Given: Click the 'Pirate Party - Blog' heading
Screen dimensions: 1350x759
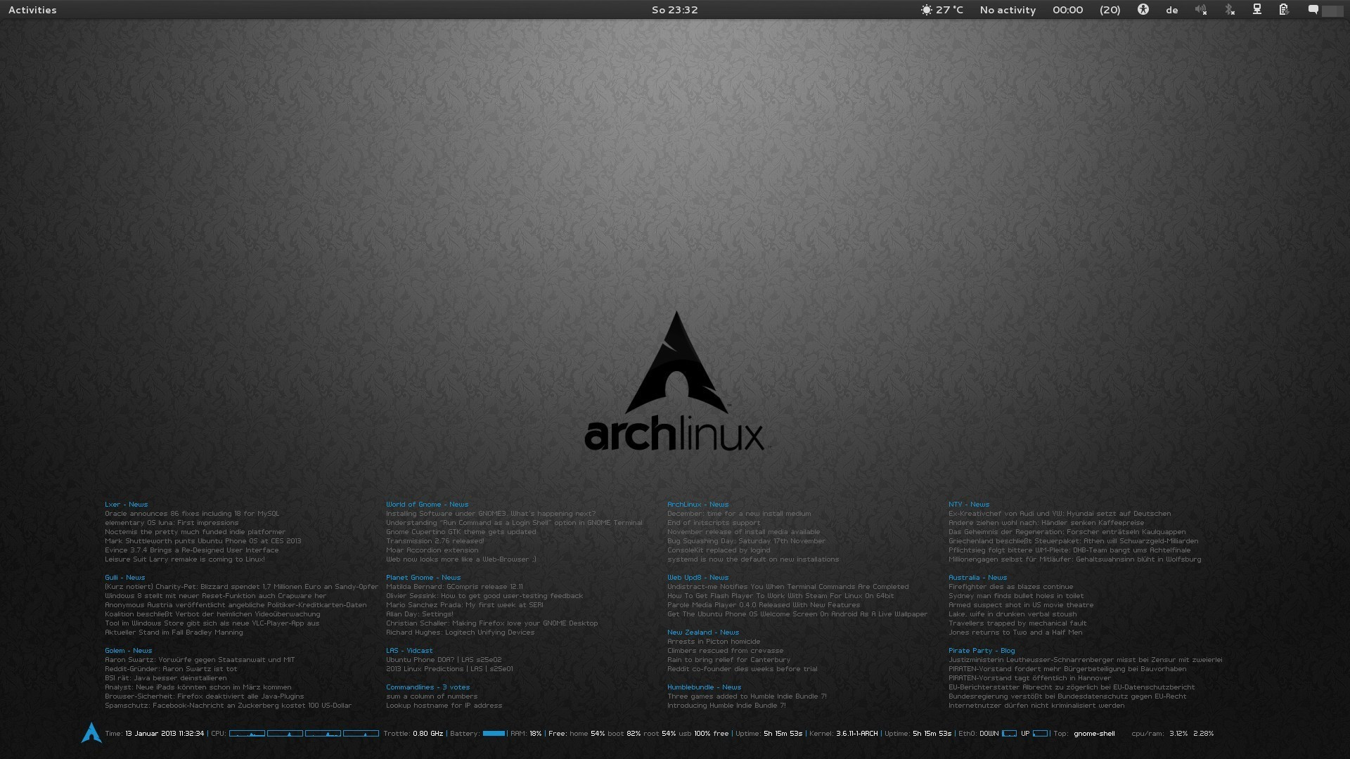Looking at the screenshot, I should click(x=982, y=650).
